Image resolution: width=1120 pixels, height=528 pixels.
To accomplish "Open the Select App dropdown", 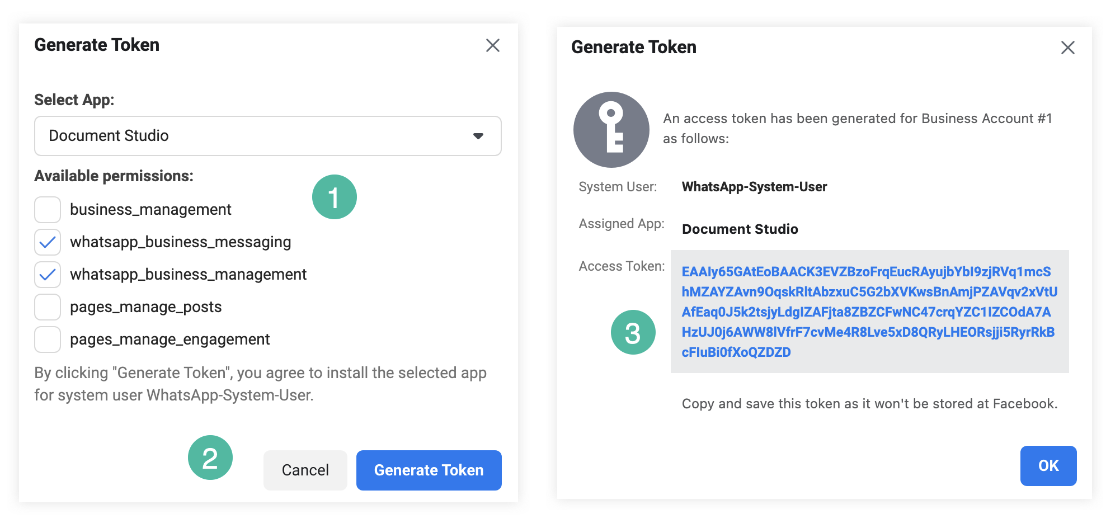I will pyautogui.click(x=267, y=135).
